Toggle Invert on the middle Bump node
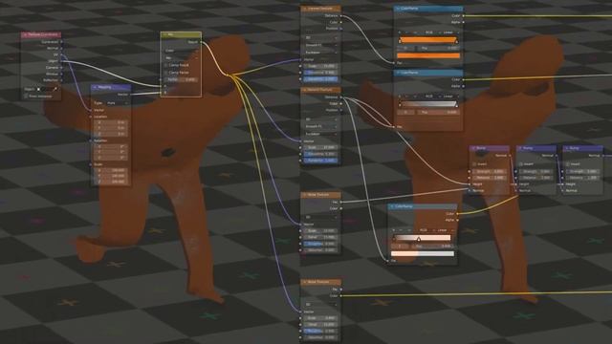This screenshot has width=612, height=344. click(x=521, y=164)
